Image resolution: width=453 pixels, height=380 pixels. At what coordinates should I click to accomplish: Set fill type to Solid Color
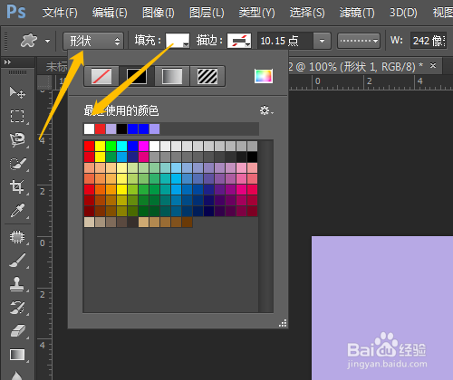pos(137,76)
